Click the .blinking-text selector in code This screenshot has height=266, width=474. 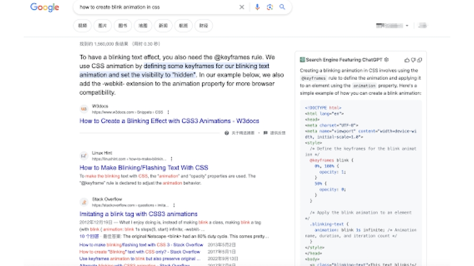(x=327, y=224)
